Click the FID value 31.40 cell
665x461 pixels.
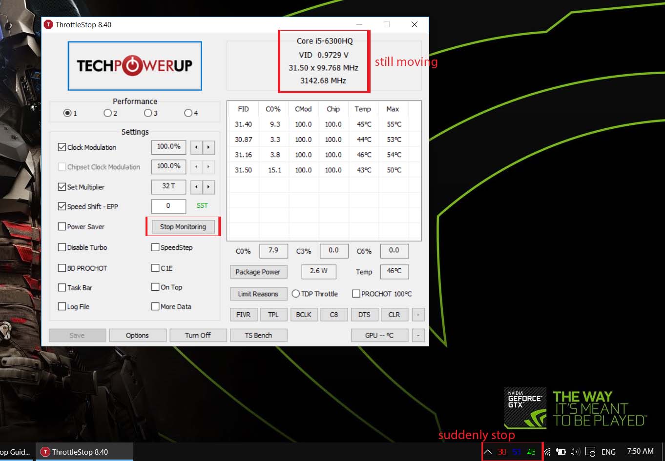pyautogui.click(x=243, y=124)
